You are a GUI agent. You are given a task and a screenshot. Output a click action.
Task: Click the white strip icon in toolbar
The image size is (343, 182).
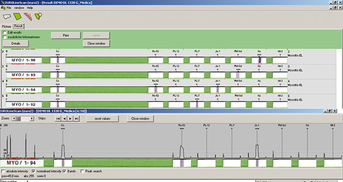tap(7, 17)
